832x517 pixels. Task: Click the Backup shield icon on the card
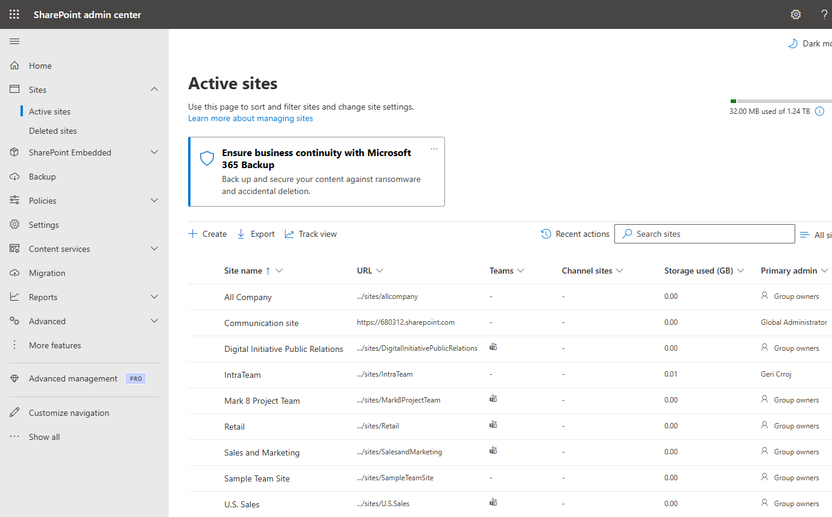(x=207, y=158)
